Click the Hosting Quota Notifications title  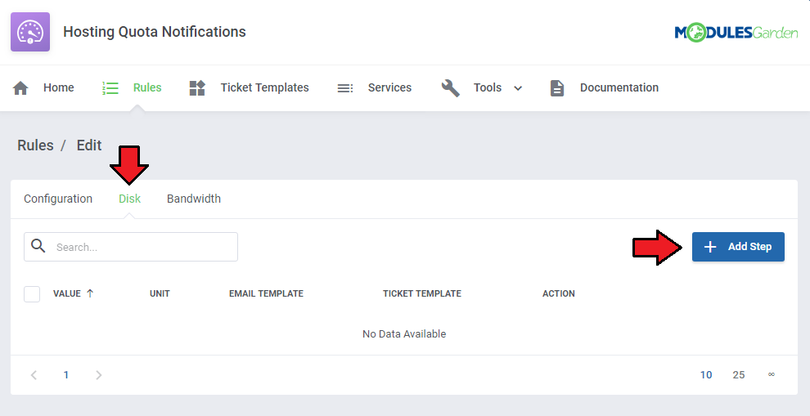(155, 32)
